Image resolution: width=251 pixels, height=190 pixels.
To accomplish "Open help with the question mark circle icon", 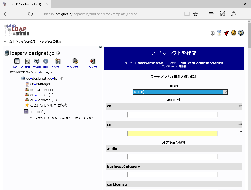I will (x=241, y=33).
